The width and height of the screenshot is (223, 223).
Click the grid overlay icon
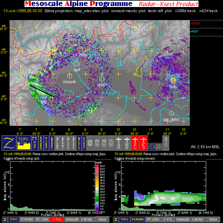click(x=158, y=146)
